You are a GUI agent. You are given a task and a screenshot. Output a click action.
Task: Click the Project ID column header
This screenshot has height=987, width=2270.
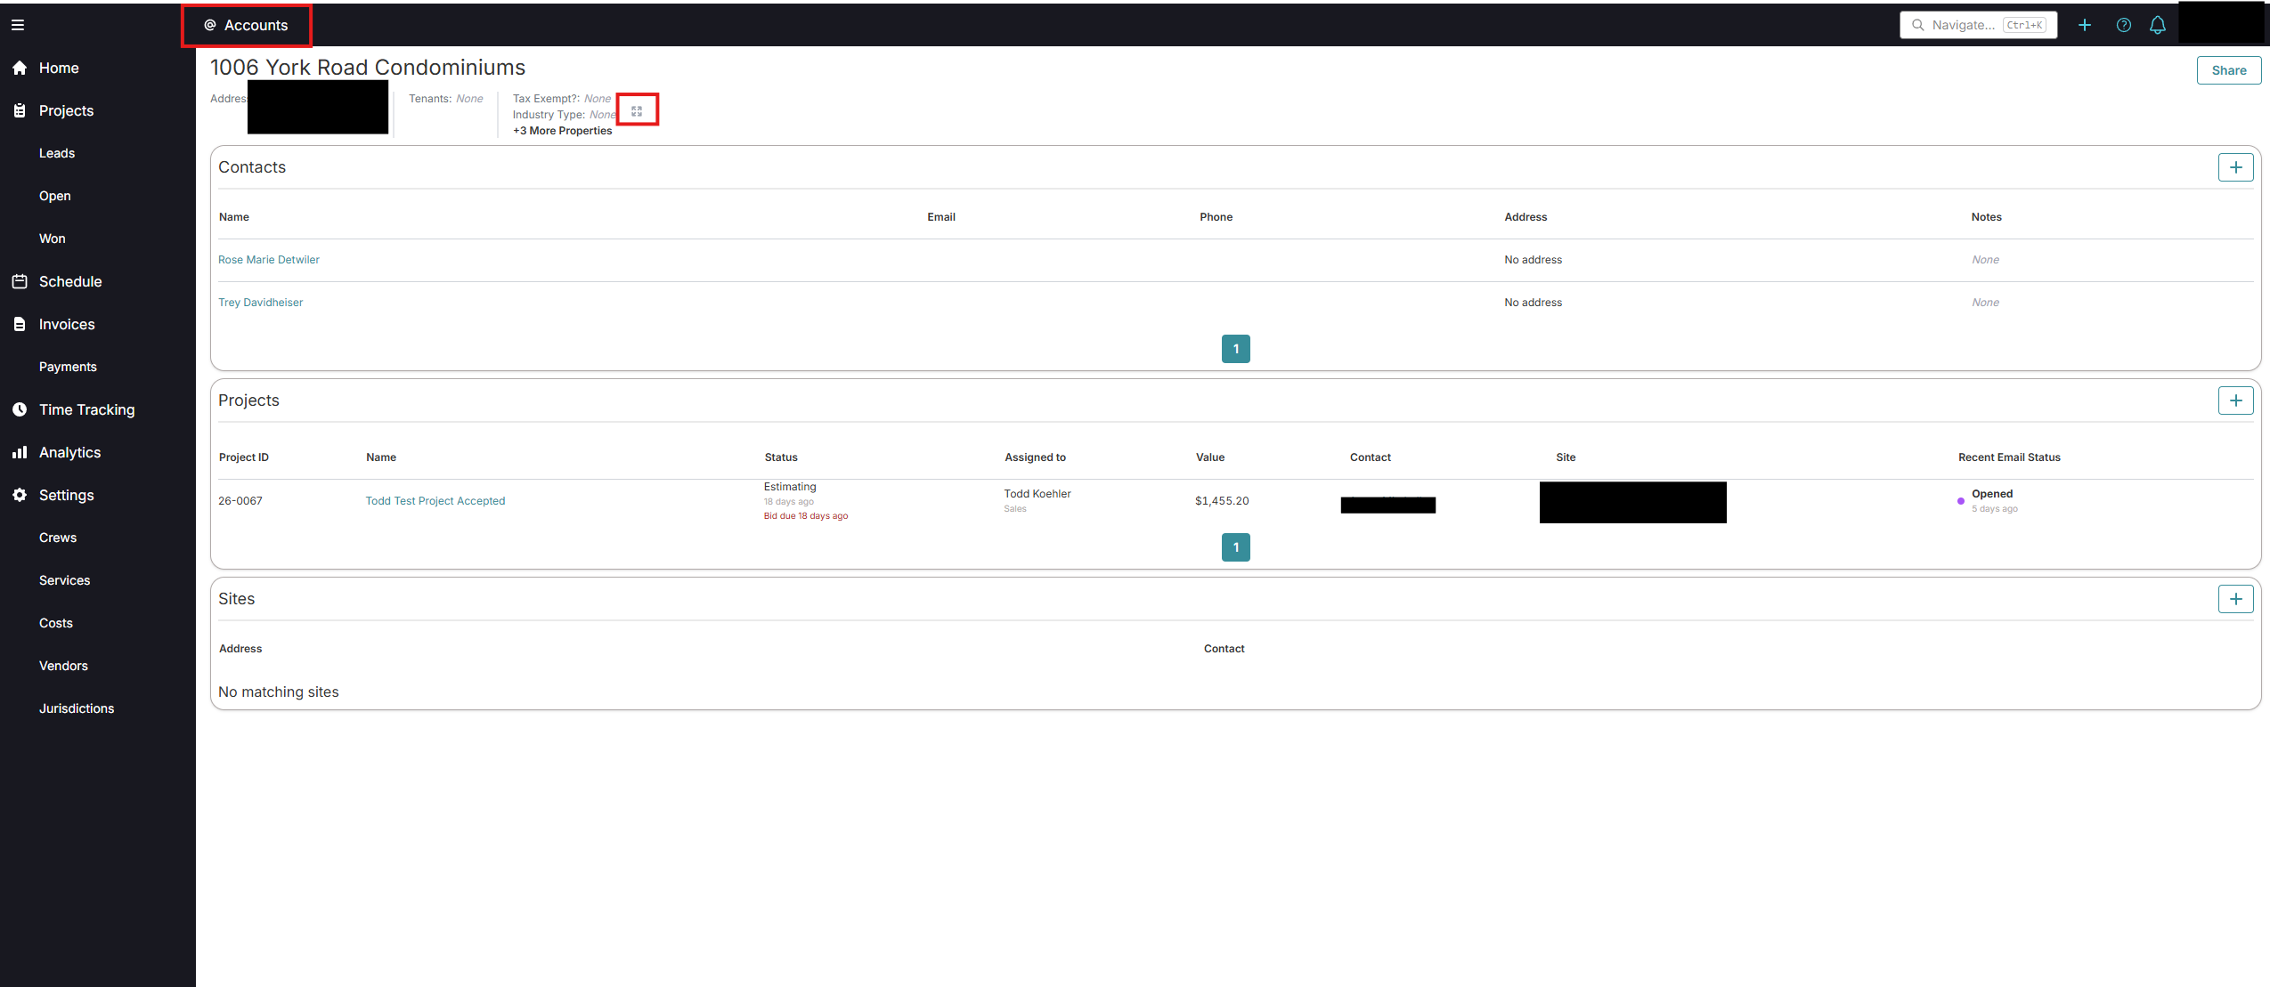[x=244, y=457]
